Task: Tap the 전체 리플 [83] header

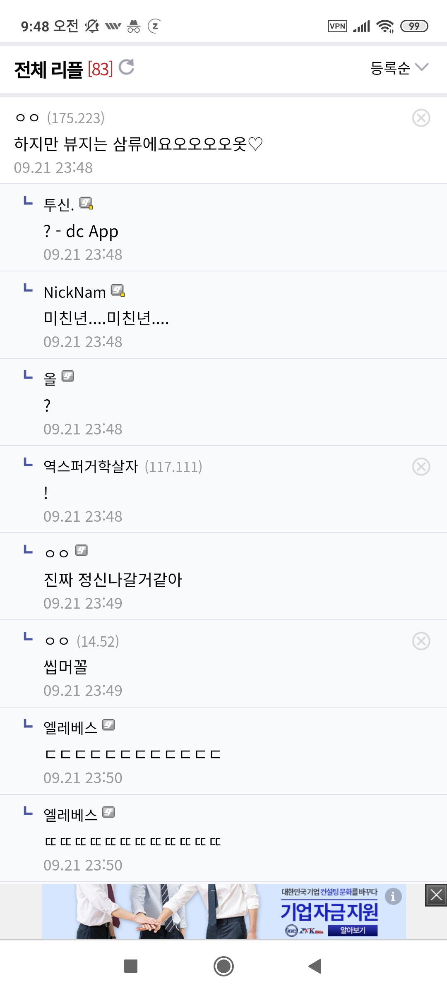Action: click(63, 69)
